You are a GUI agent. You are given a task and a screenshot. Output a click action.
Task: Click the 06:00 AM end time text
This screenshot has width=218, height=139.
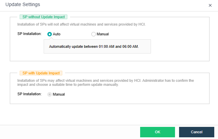pyautogui.click(x=130, y=46)
